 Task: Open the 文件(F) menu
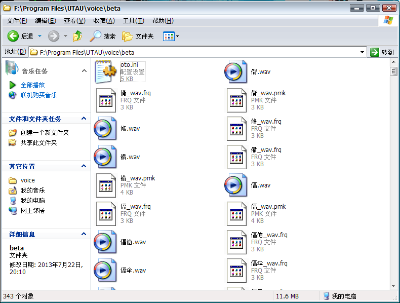[x=17, y=21]
